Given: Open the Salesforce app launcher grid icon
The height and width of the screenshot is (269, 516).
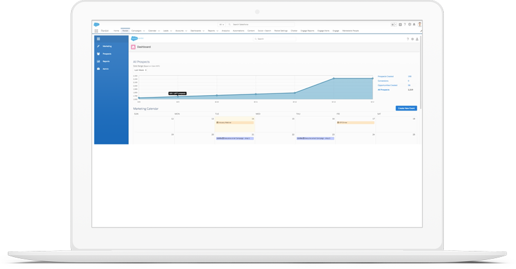Looking at the screenshot, I should 96,31.
